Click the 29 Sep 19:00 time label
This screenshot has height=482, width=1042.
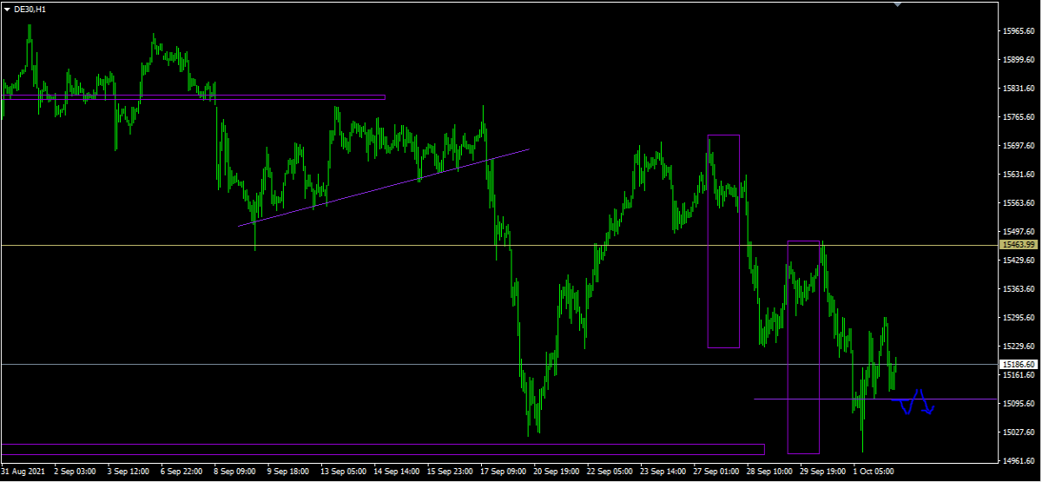click(824, 472)
